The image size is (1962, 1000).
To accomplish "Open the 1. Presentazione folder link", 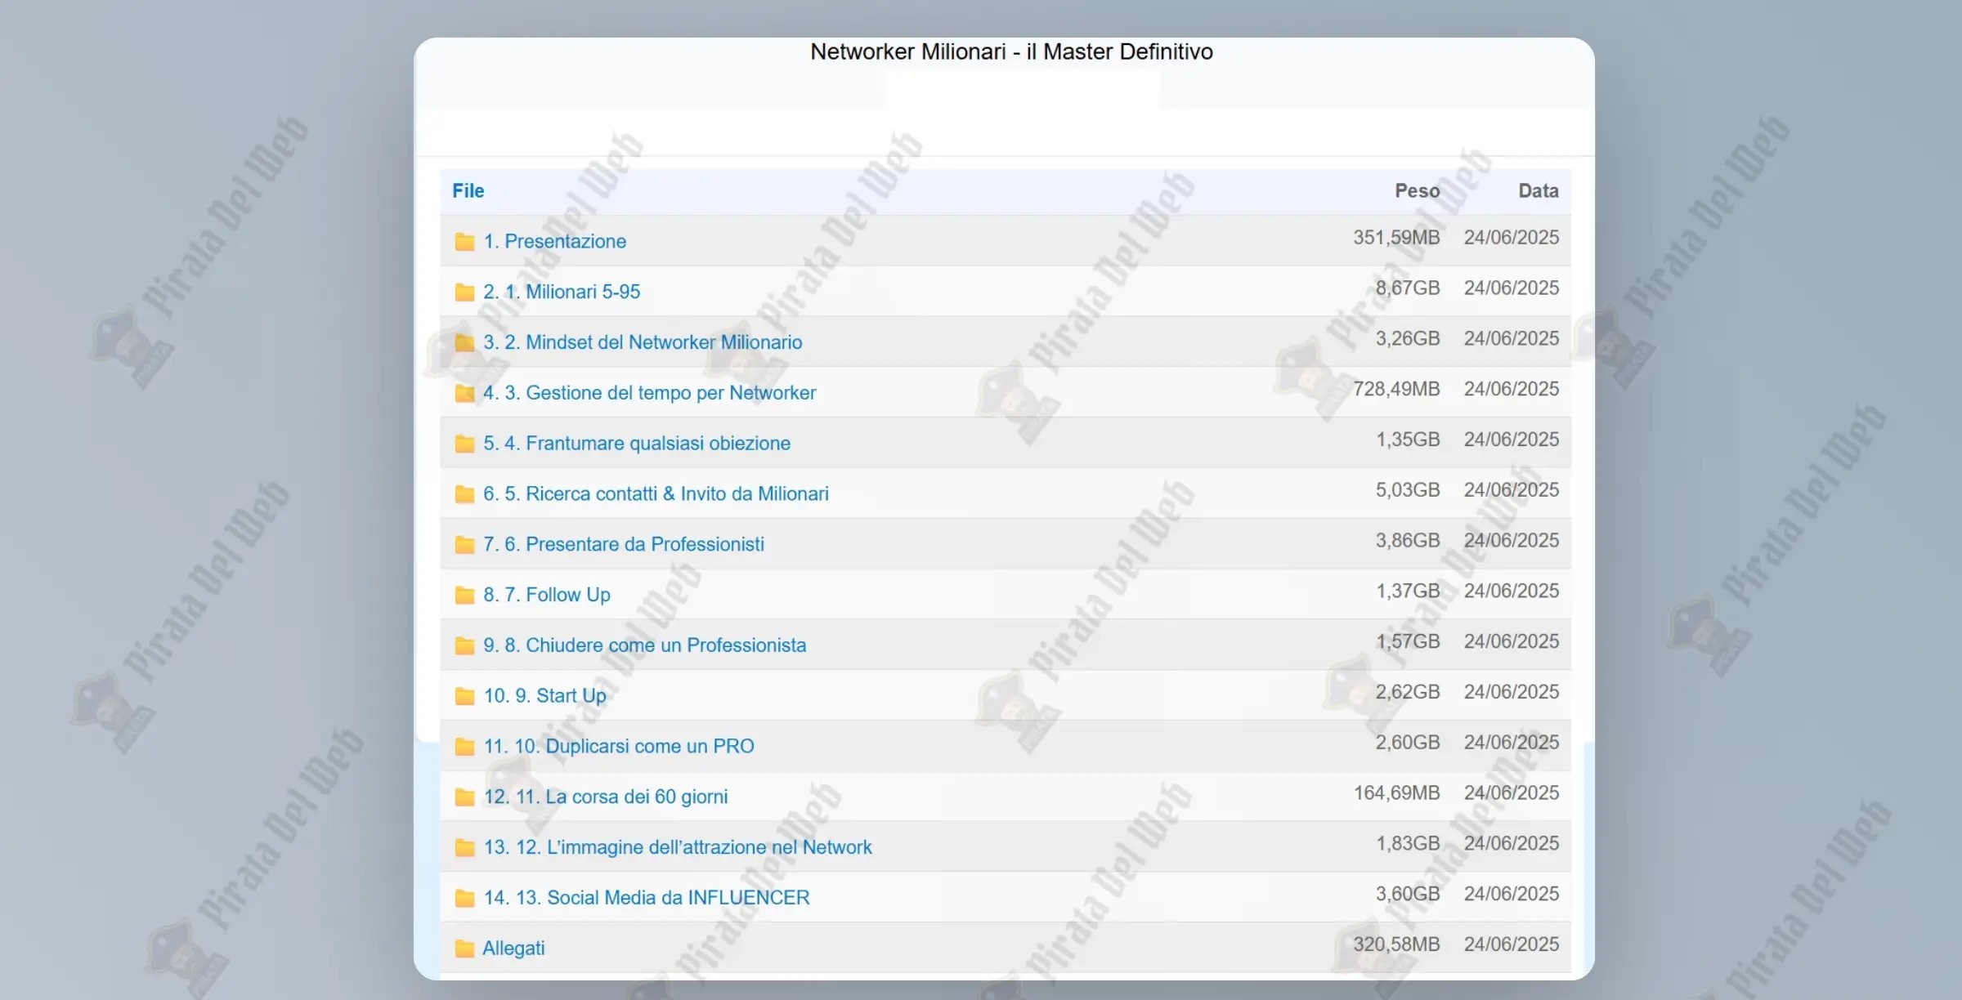I will pyautogui.click(x=555, y=241).
